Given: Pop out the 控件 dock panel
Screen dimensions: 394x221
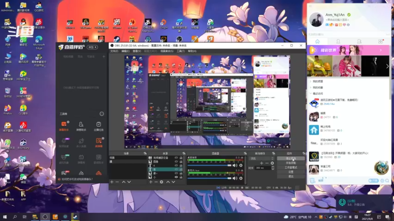Looking at the screenshot, I should coord(304,153).
